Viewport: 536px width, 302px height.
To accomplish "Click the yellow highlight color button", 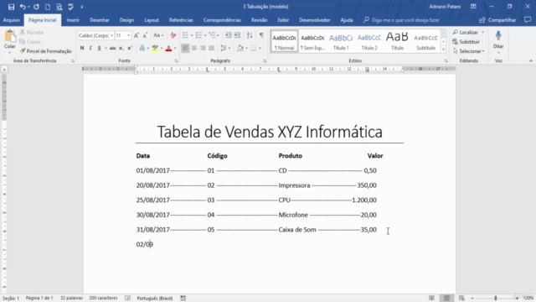I will [155, 48].
